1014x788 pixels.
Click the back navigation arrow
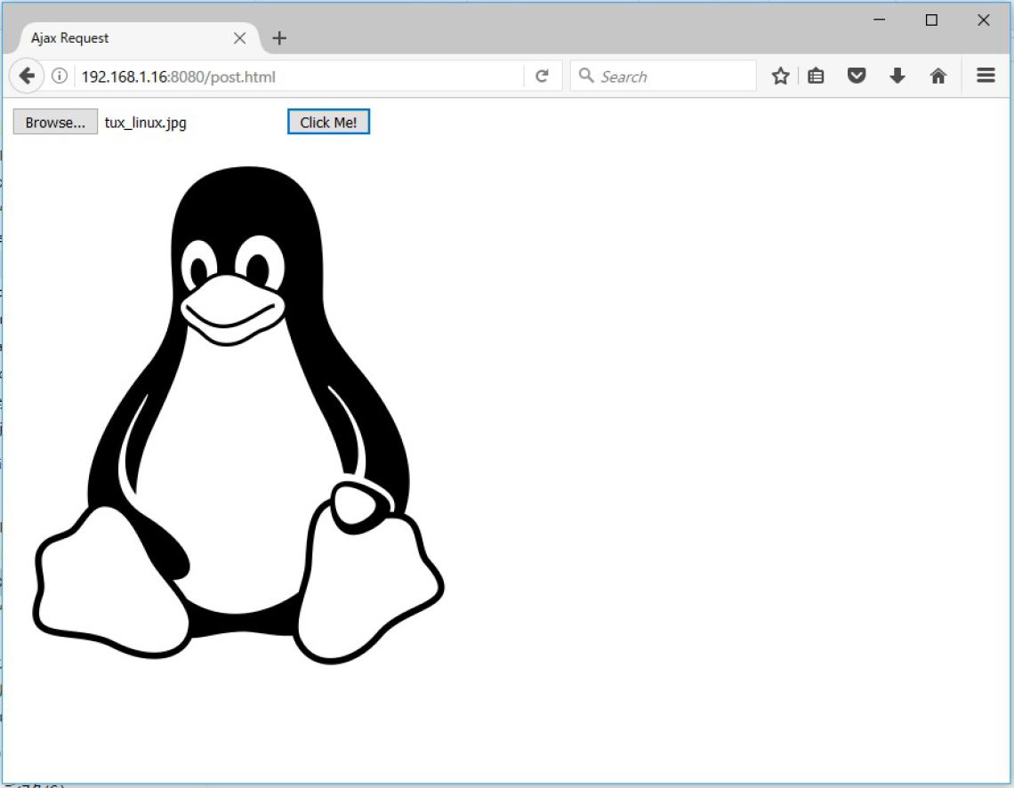click(x=26, y=76)
